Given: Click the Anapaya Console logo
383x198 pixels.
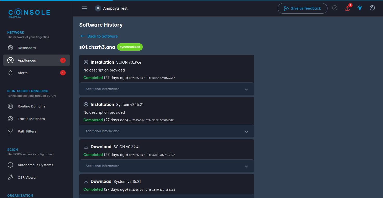Looking at the screenshot, I should 29,13.
